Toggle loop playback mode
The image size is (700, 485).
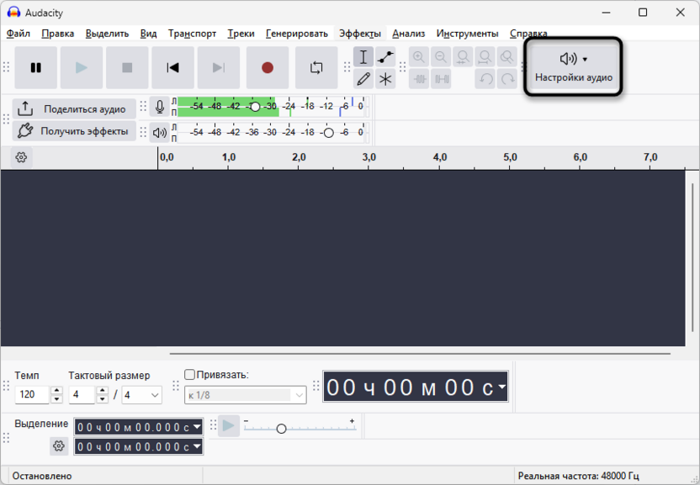click(x=316, y=67)
